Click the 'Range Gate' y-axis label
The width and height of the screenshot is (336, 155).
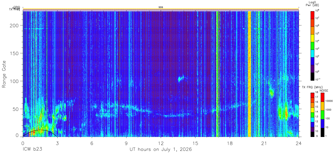pos(4,74)
